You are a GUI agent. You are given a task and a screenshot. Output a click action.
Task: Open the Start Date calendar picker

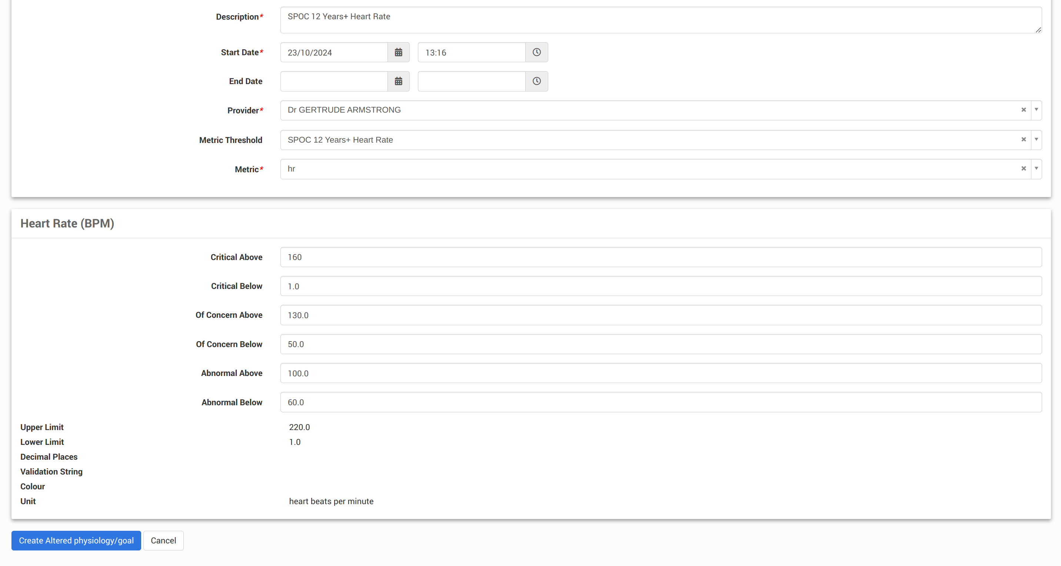point(398,52)
